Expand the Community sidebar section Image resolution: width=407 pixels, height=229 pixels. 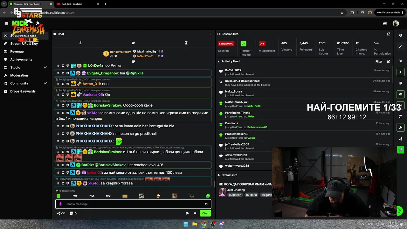point(45,83)
